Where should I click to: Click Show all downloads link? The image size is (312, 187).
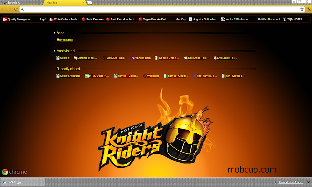coord(291,182)
